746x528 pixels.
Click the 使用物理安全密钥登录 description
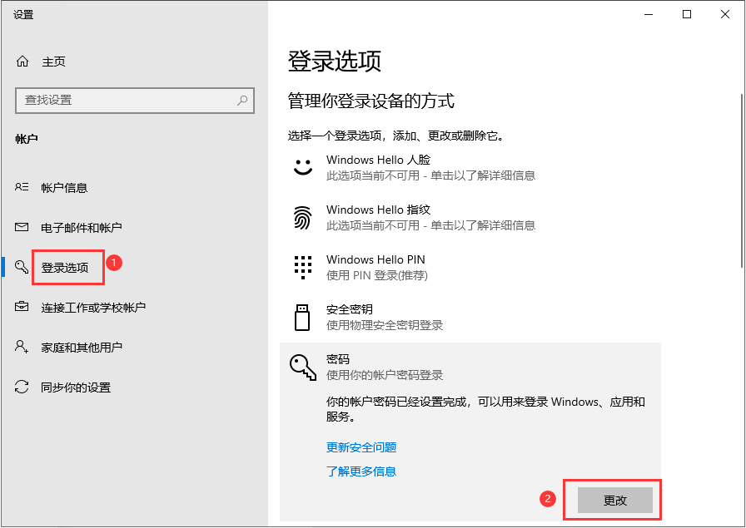pos(385,325)
